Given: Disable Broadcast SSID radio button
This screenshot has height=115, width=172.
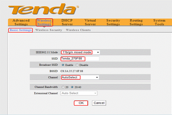Looking at the screenshot, I should click(x=77, y=65).
